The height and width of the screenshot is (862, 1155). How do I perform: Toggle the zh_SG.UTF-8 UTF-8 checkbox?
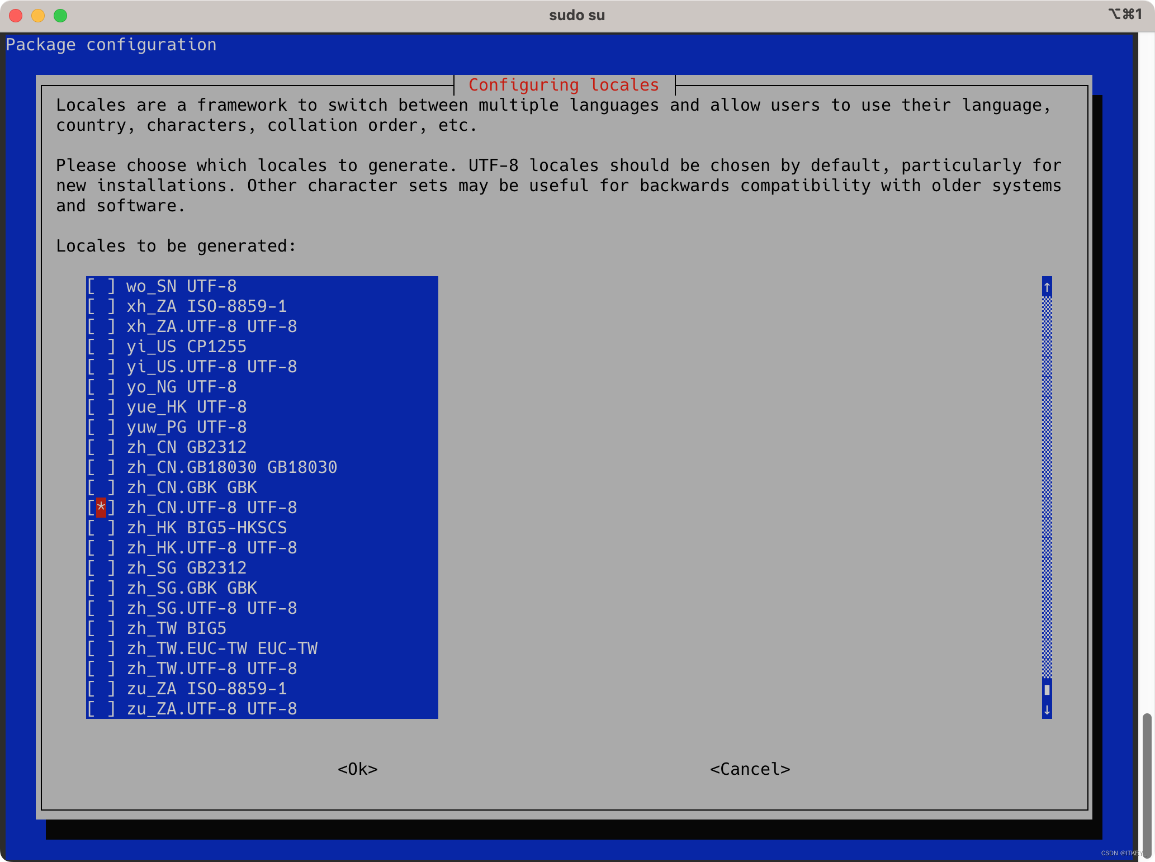point(101,608)
